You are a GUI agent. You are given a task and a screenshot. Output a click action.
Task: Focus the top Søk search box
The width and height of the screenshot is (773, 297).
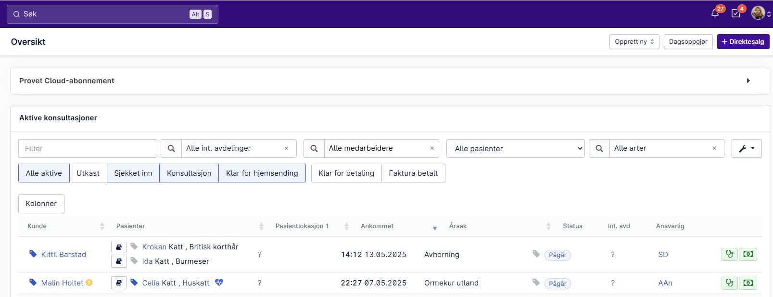point(113,14)
